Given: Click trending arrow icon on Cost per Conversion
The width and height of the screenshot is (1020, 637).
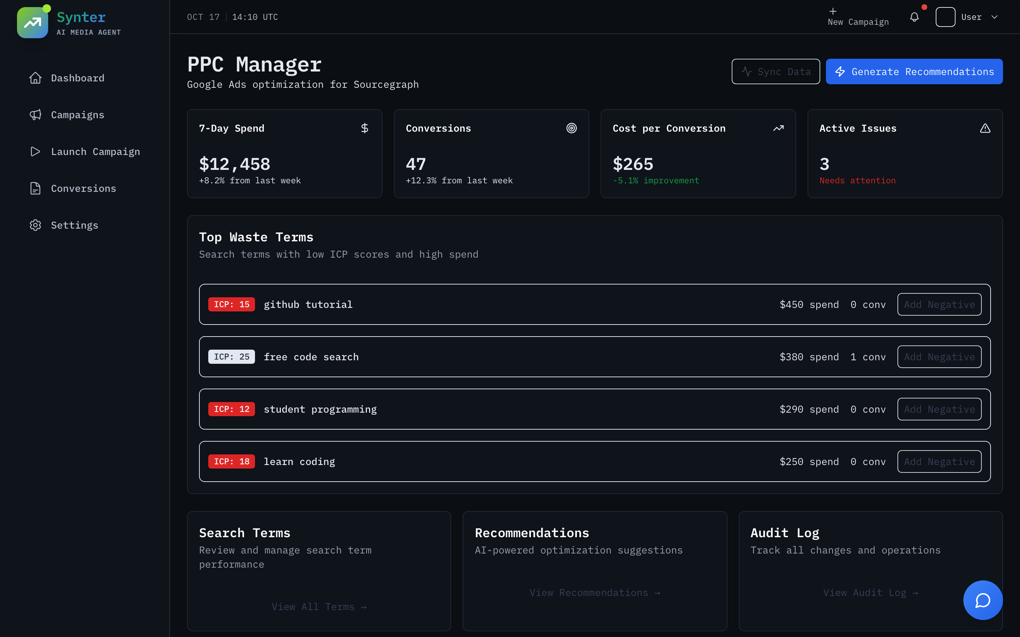Looking at the screenshot, I should coord(778,128).
